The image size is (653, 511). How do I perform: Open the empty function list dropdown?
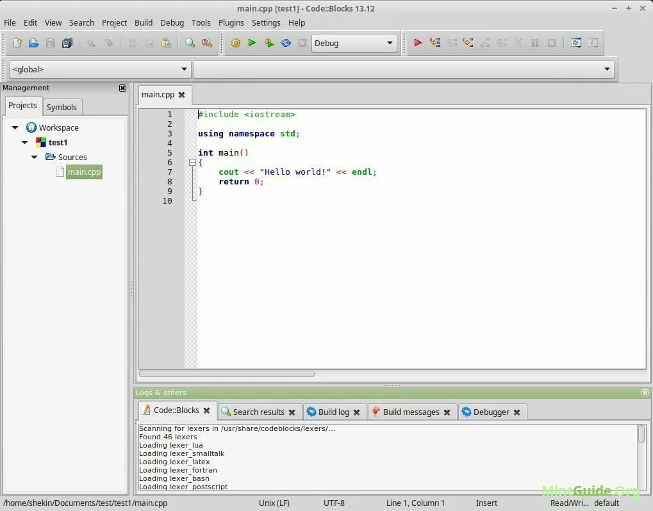click(x=403, y=69)
